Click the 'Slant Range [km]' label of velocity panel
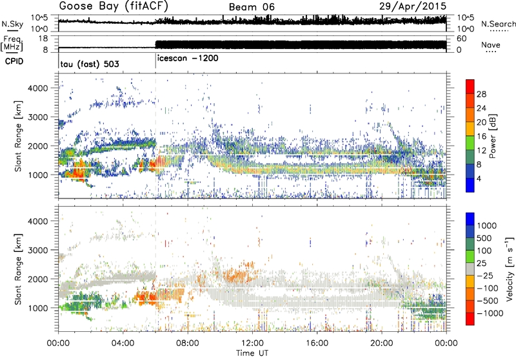516x357 pixels. 18,269
